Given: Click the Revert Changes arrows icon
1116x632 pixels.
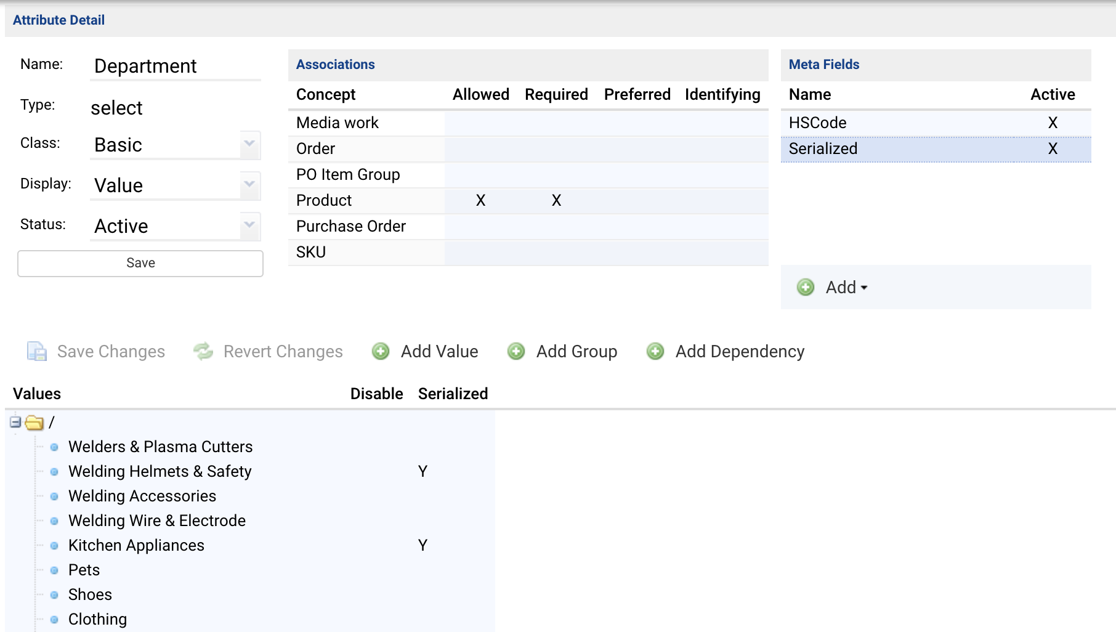Looking at the screenshot, I should pyautogui.click(x=203, y=351).
